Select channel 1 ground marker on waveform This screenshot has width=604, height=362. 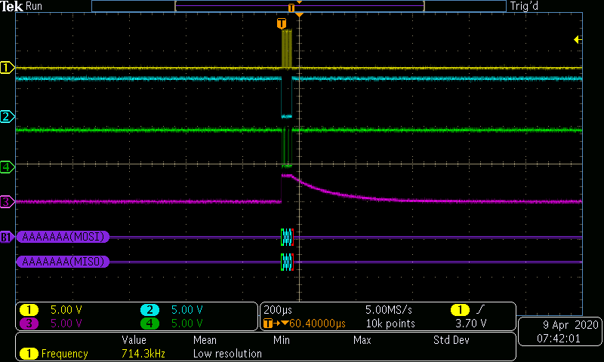[7, 68]
